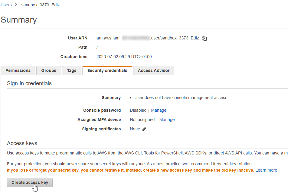Click the breadcrumb chevron after Users

tap(16, 5)
